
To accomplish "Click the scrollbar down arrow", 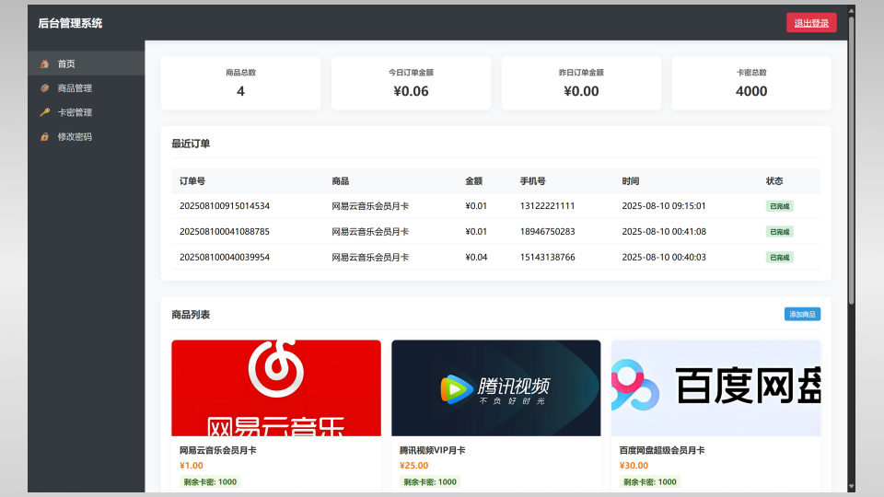I will [851, 487].
